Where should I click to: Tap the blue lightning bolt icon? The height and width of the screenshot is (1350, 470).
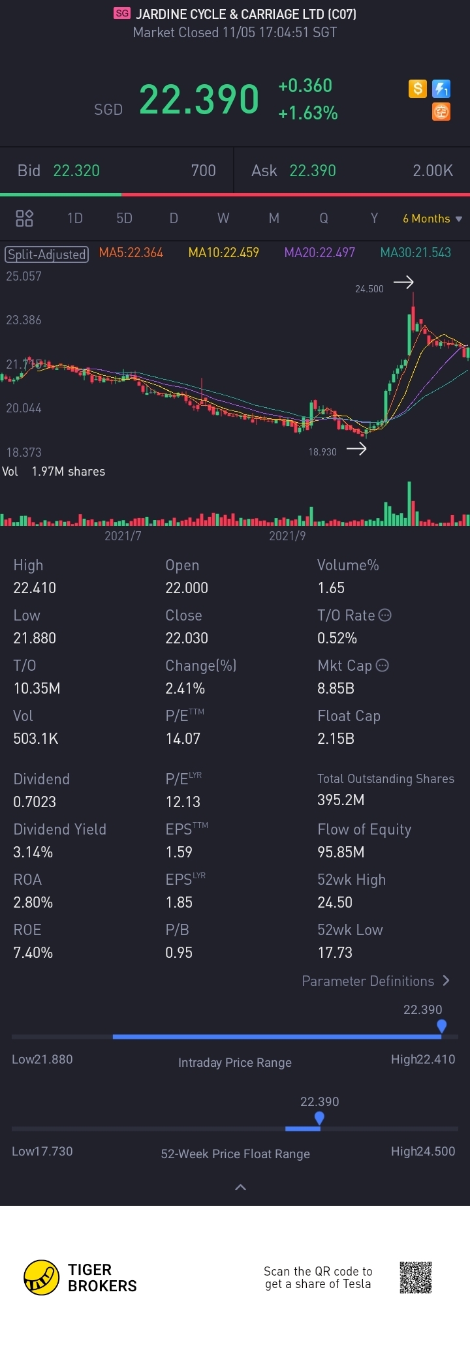click(x=441, y=88)
